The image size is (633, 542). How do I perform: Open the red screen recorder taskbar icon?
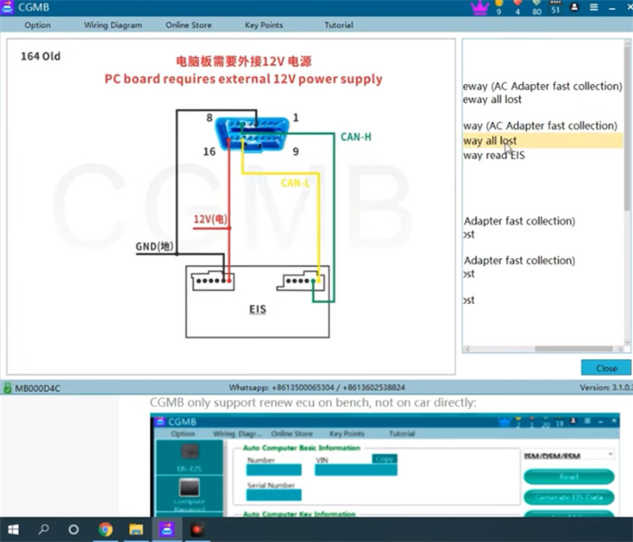pyautogui.click(x=197, y=529)
